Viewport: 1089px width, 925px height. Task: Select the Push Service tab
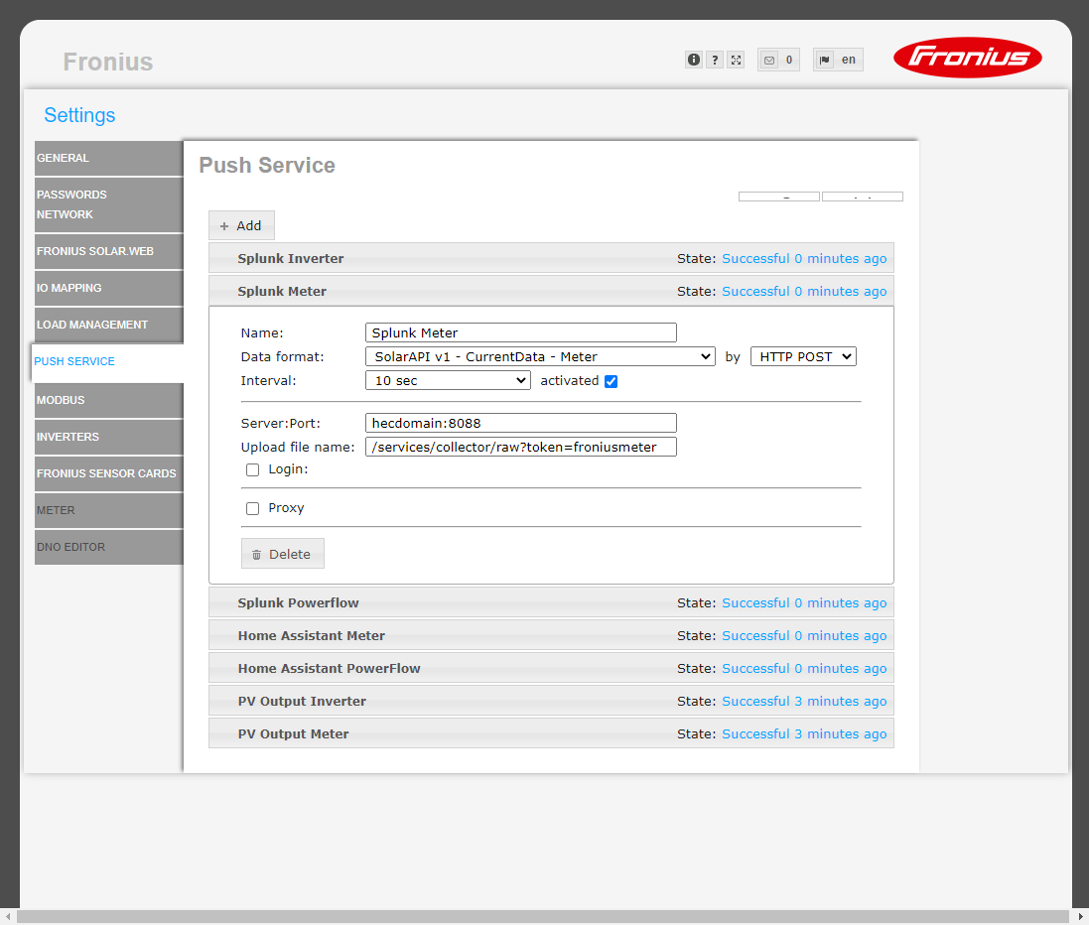[107, 362]
